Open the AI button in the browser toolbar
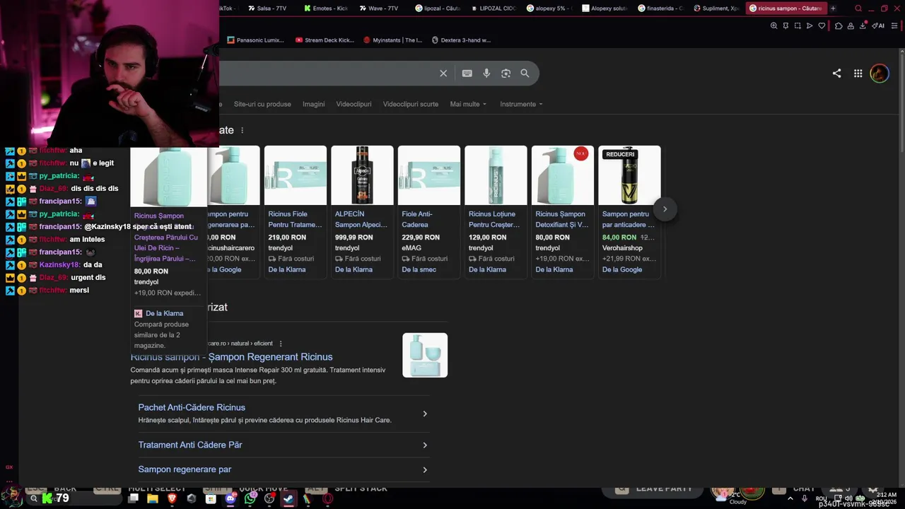The image size is (905, 509). pyautogui.click(x=877, y=26)
